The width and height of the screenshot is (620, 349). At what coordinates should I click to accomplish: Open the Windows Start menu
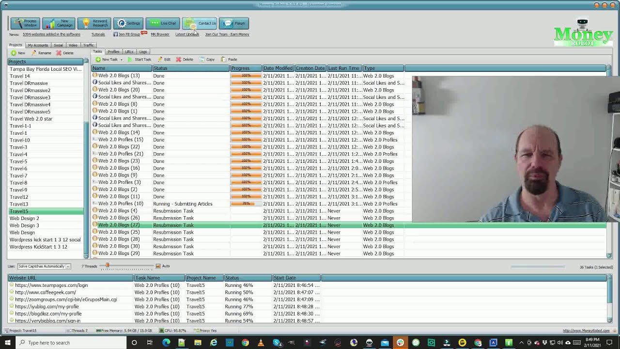point(8,343)
